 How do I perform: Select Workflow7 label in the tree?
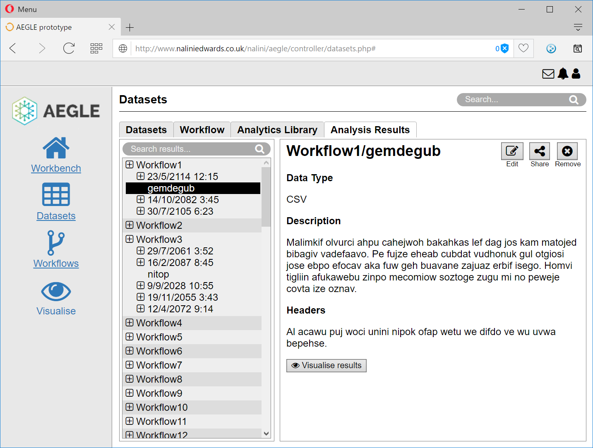pyautogui.click(x=159, y=365)
